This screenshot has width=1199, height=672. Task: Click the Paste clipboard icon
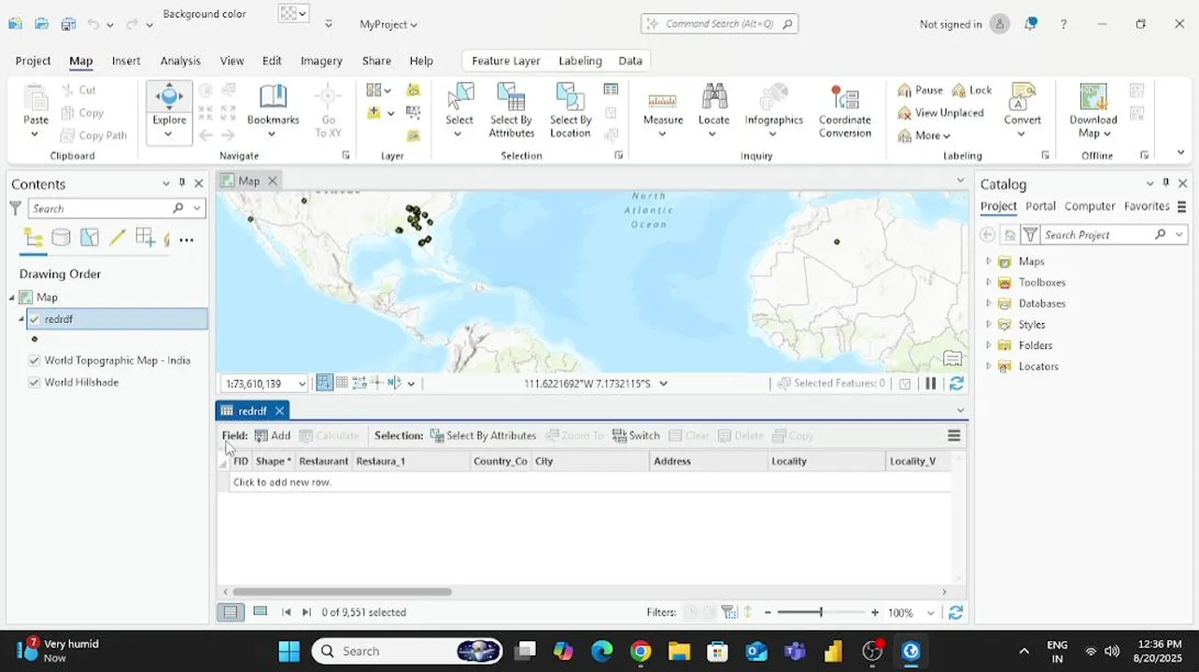[35, 96]
